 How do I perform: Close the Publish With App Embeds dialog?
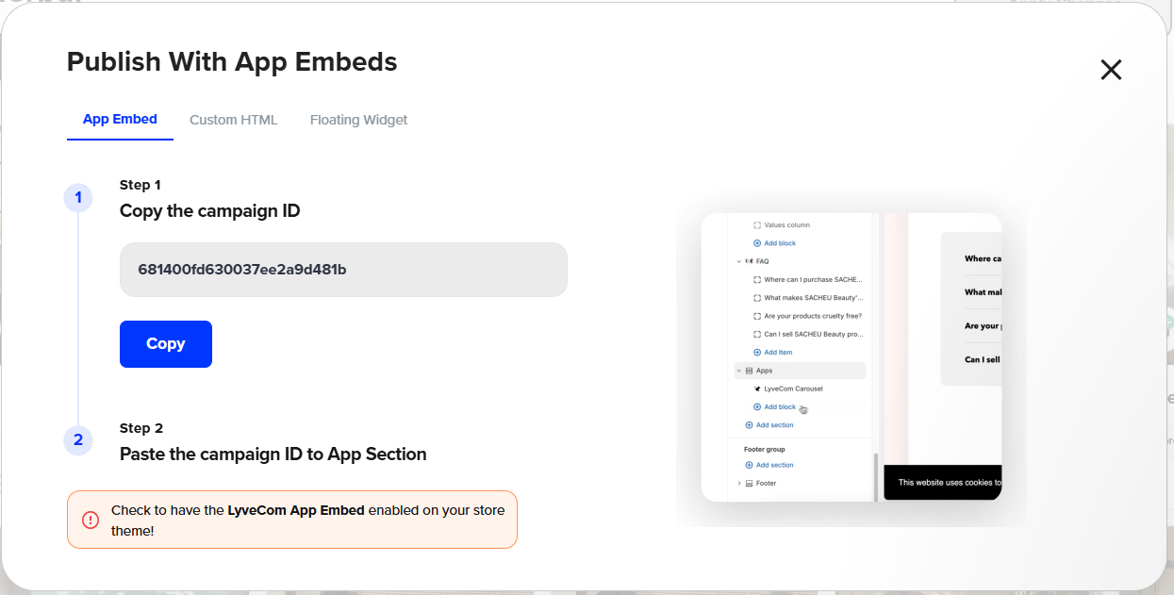pos(1111,70)
